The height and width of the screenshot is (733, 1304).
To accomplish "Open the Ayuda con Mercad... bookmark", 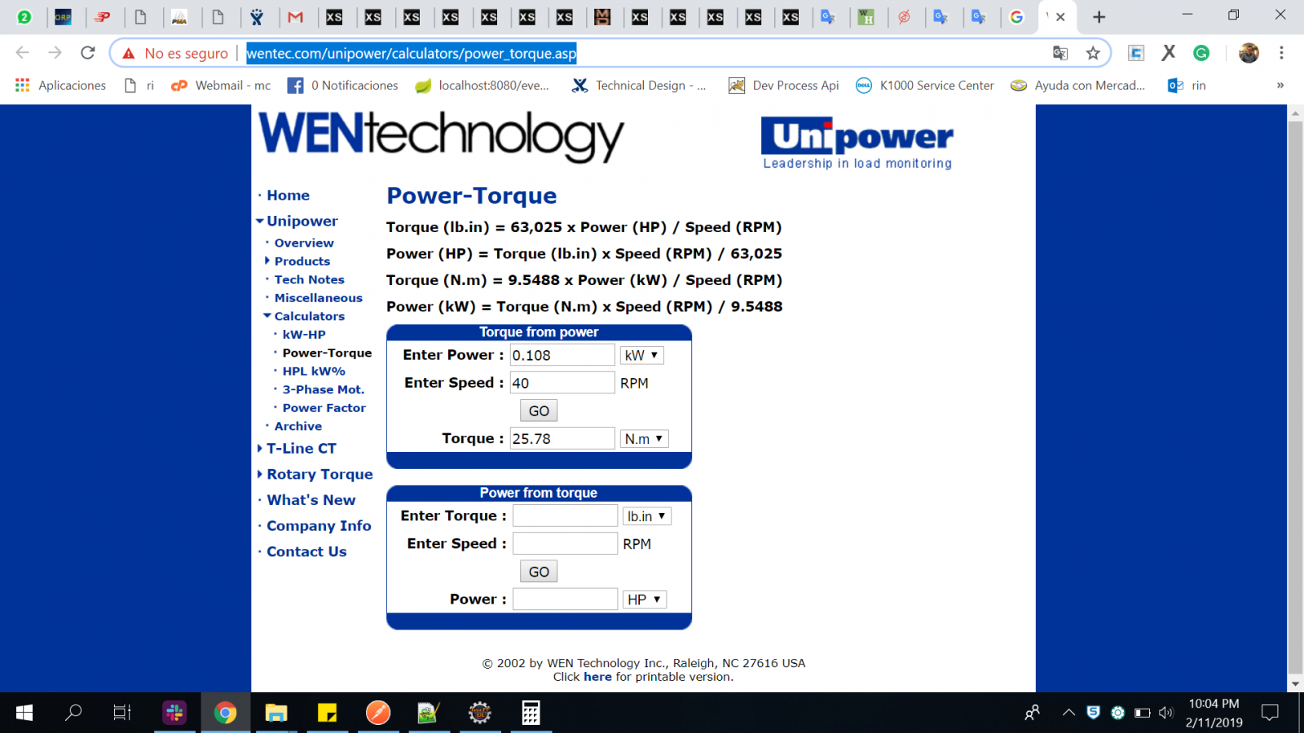I will [1077, 86].
